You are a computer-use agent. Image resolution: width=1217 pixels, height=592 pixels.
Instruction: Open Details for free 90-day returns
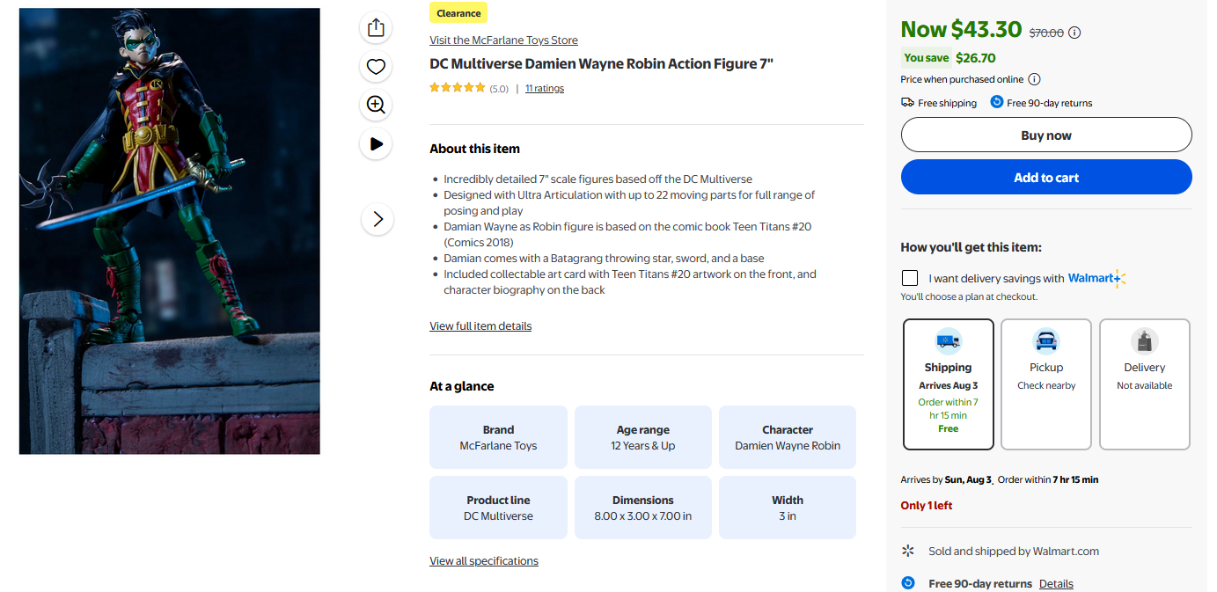[1056, 584]
